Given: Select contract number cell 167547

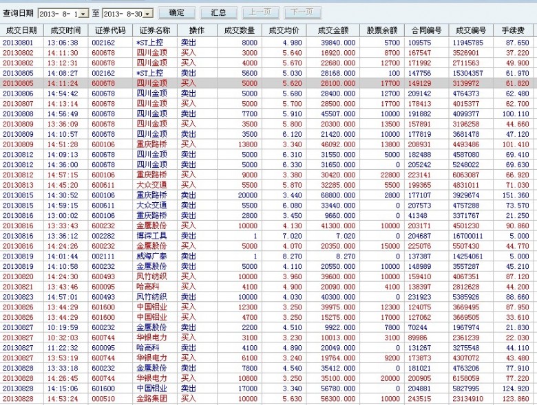Looking at the screenshot, I should pos(419,53).
